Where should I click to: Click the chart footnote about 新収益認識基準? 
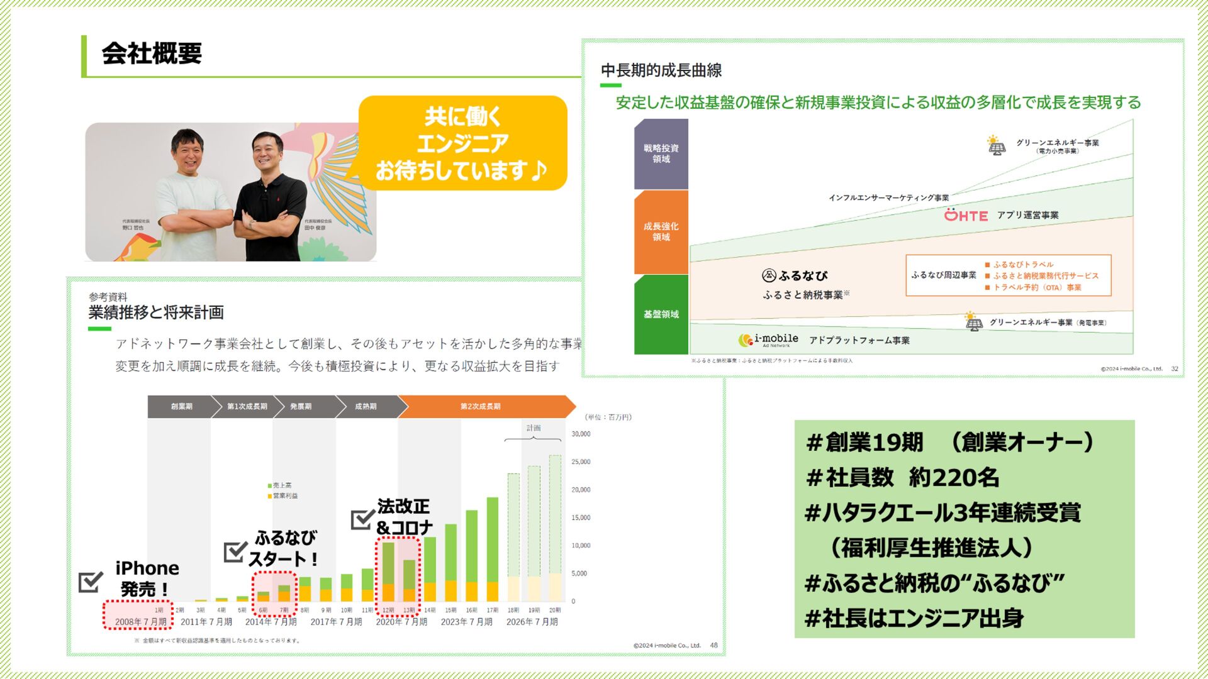click(x=218, y=641)
